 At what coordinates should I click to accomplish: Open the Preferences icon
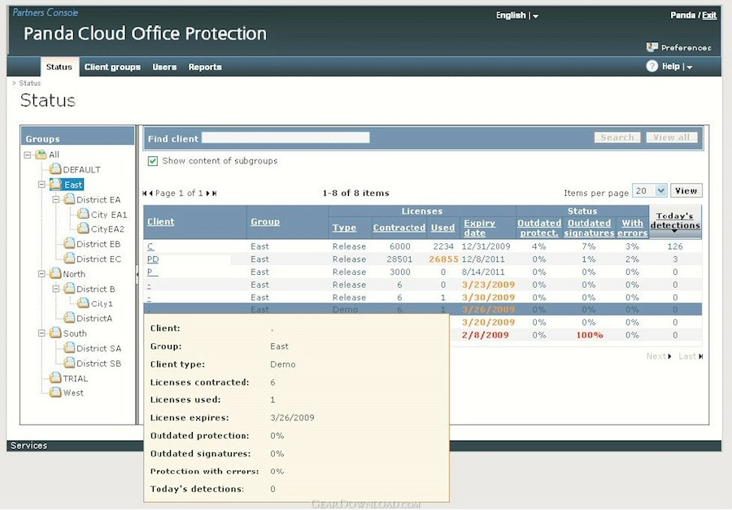[x=652, y=46]
